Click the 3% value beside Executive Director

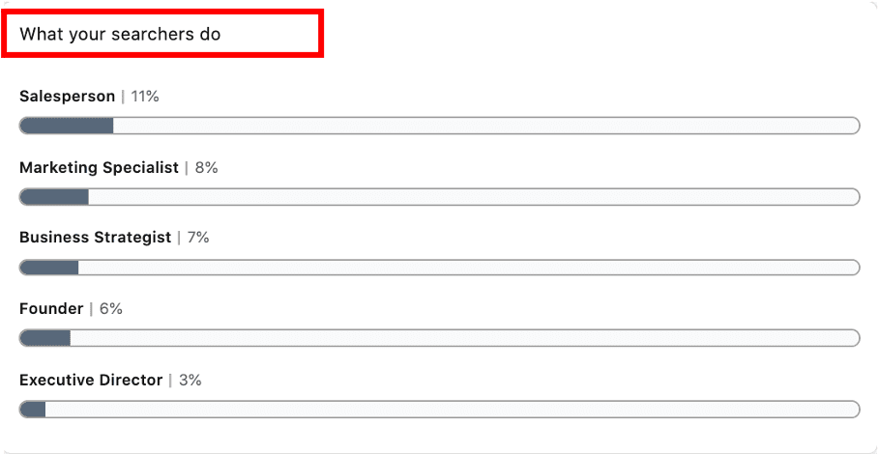pos(190,381)
